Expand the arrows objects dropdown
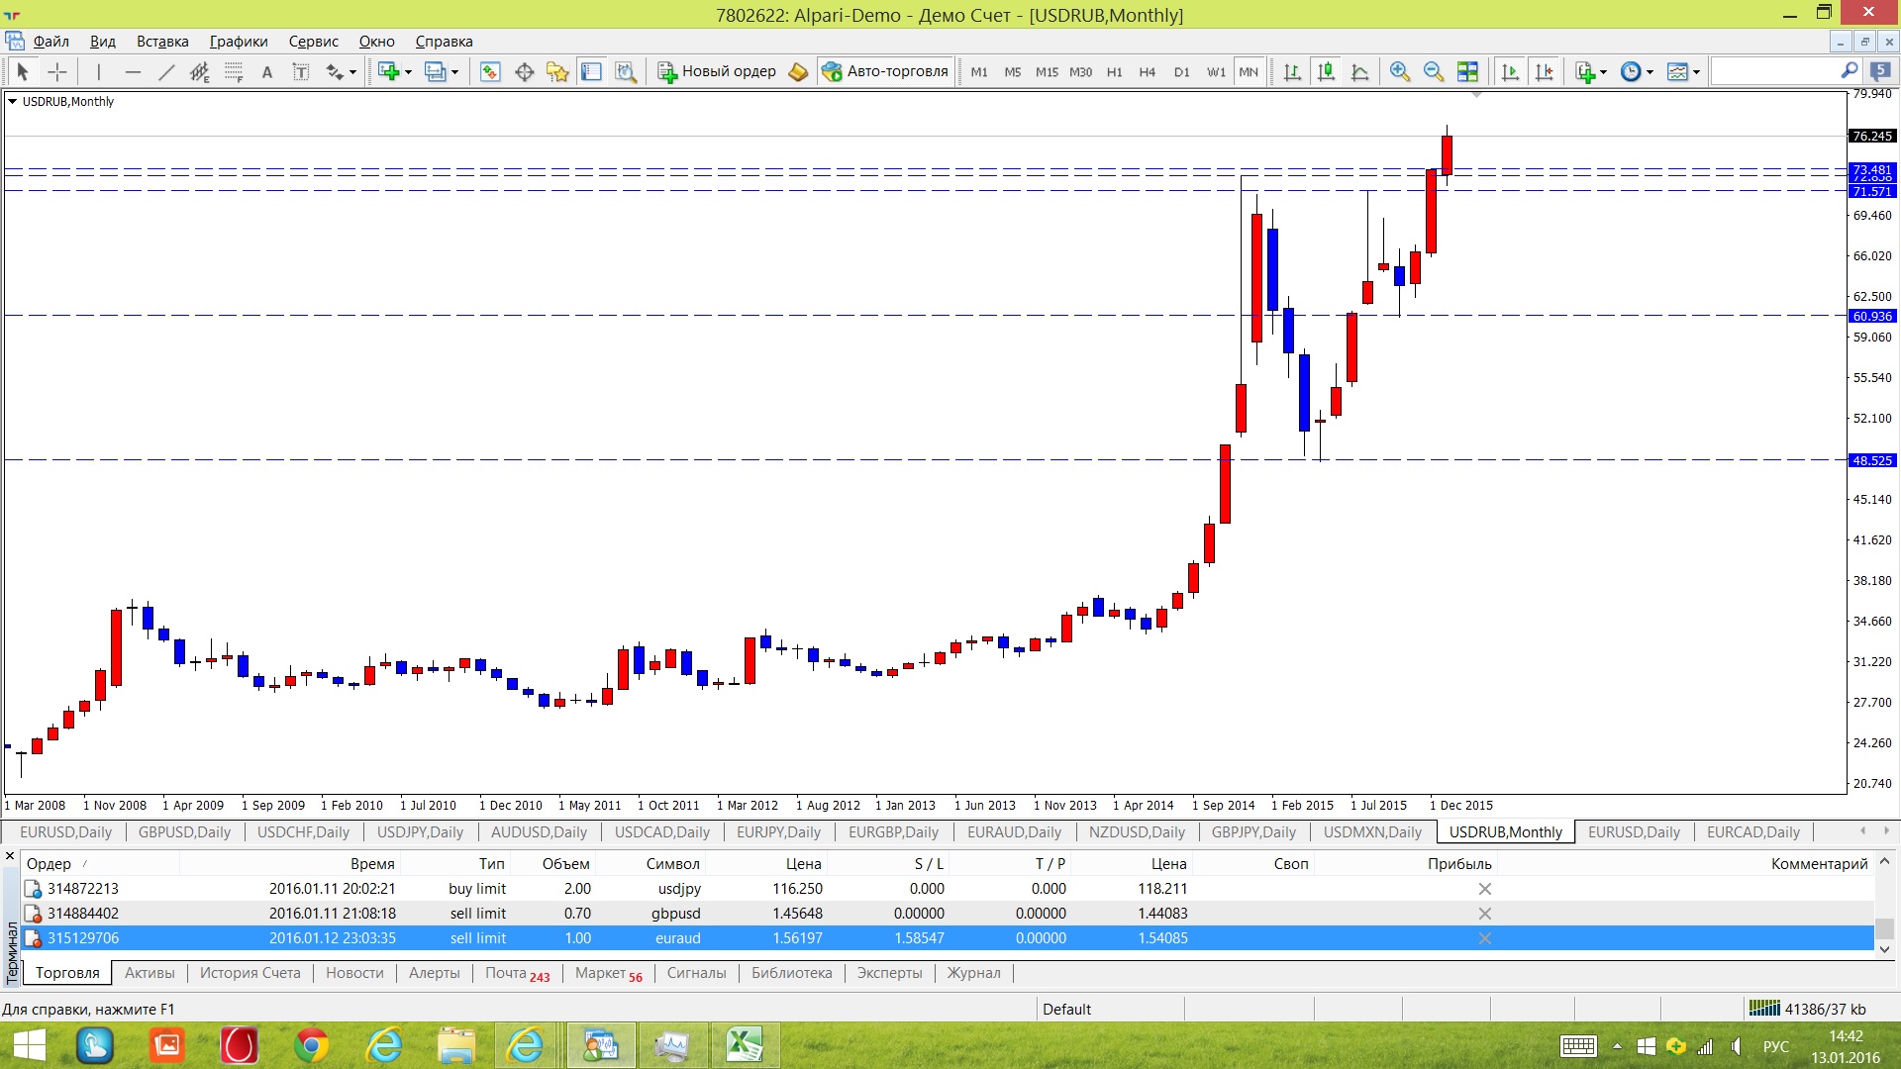 click(352, 72)
